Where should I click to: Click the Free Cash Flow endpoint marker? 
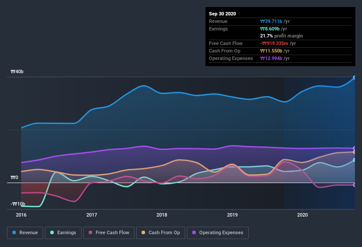(x=355, y=185)
